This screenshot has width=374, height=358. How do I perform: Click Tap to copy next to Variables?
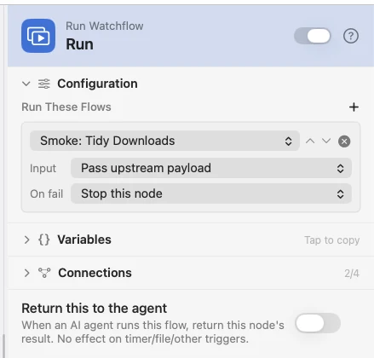(332, 240)
